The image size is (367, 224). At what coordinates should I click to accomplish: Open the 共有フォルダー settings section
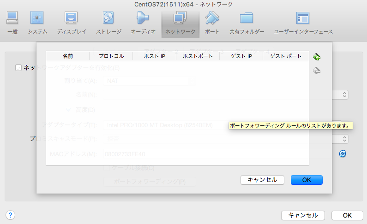coord(247,23)
